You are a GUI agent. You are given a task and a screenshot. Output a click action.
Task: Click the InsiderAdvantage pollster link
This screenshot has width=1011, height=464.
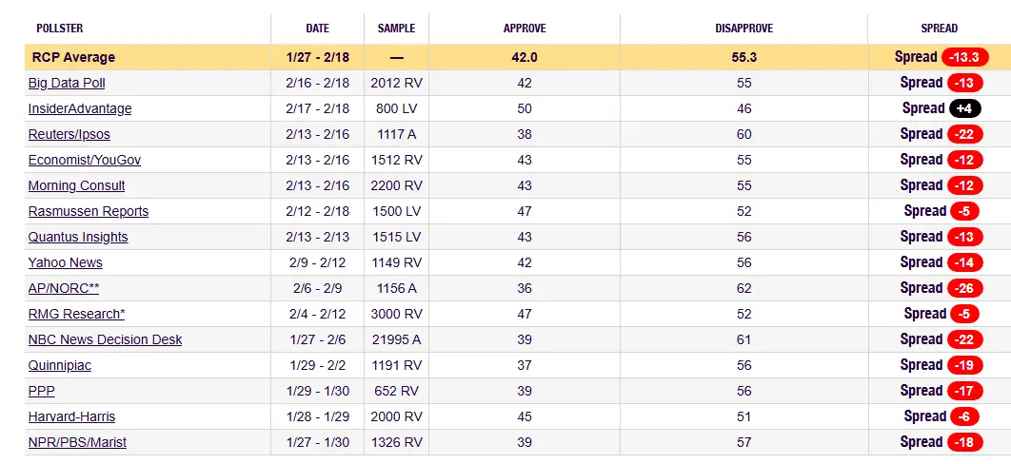pyautogui.click(x=80, y=108)
